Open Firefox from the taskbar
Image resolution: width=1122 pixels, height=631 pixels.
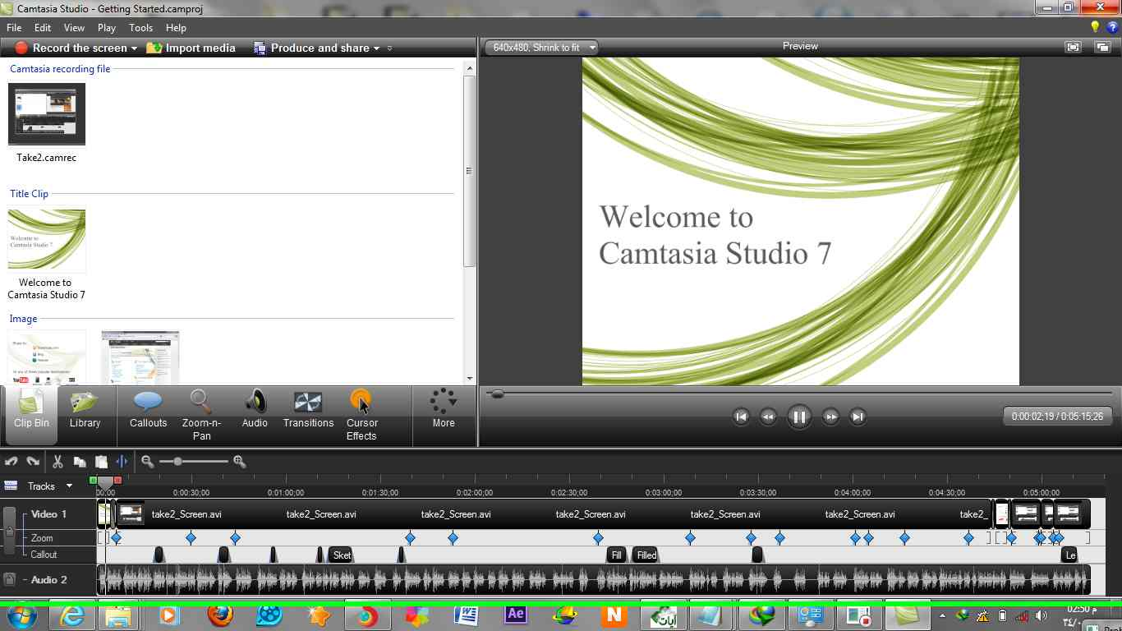coord(220,616)
